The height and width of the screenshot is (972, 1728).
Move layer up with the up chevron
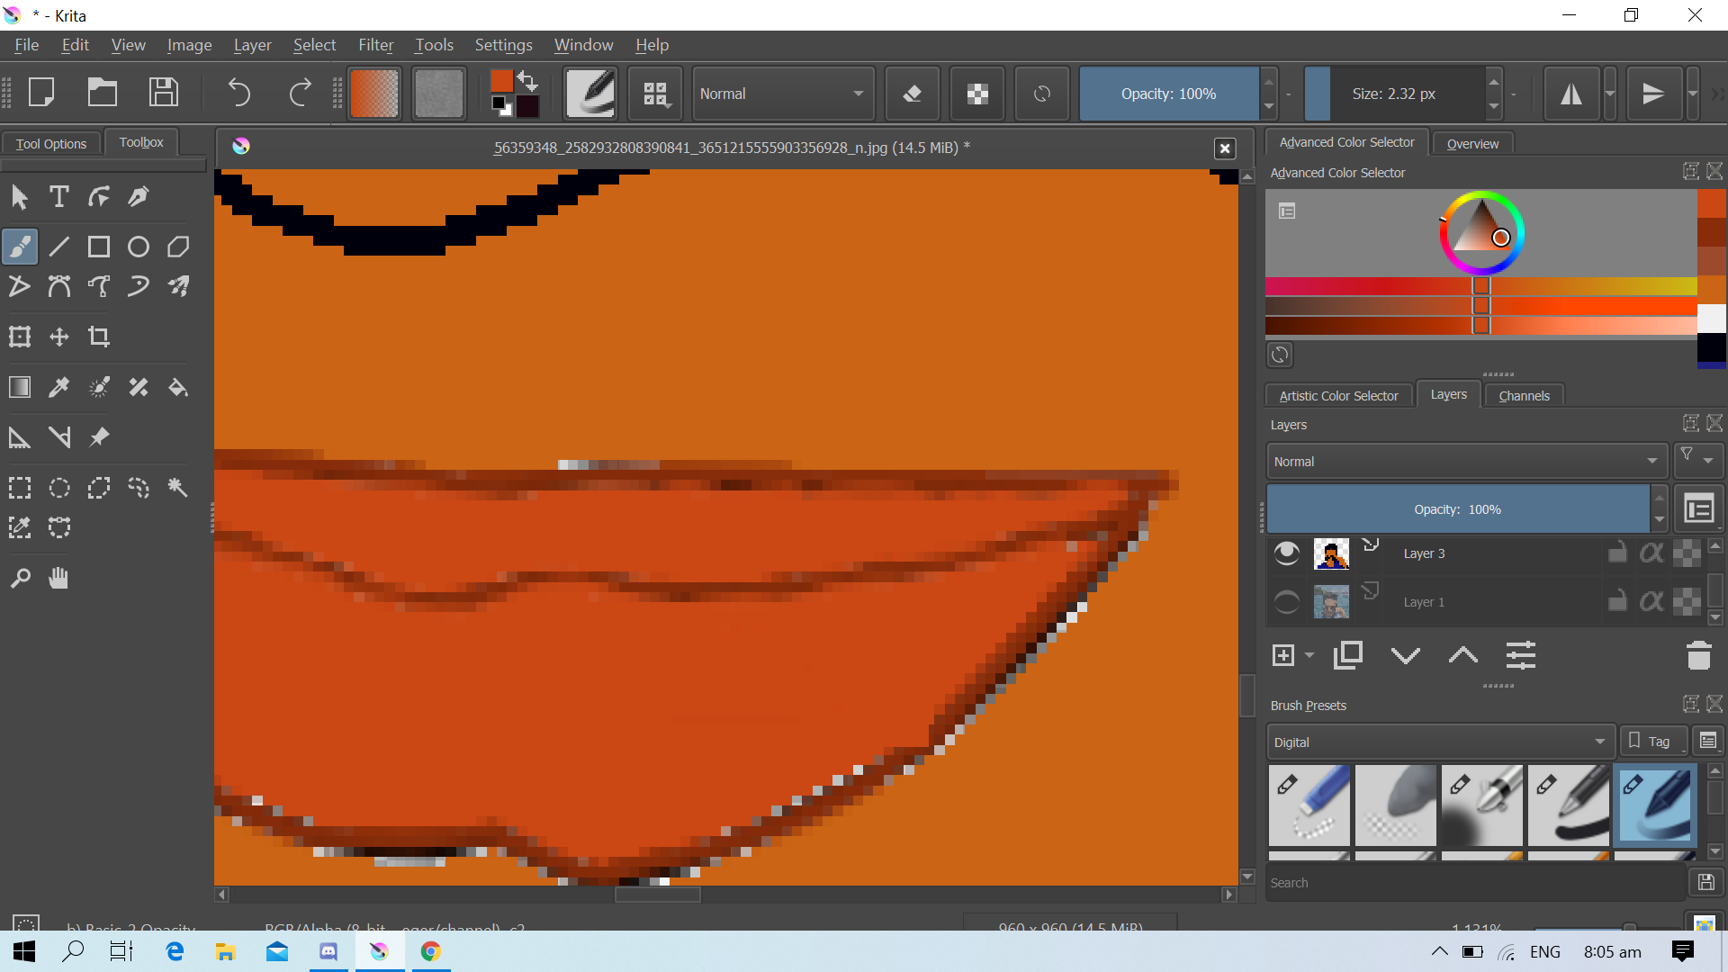point(1463,655)
